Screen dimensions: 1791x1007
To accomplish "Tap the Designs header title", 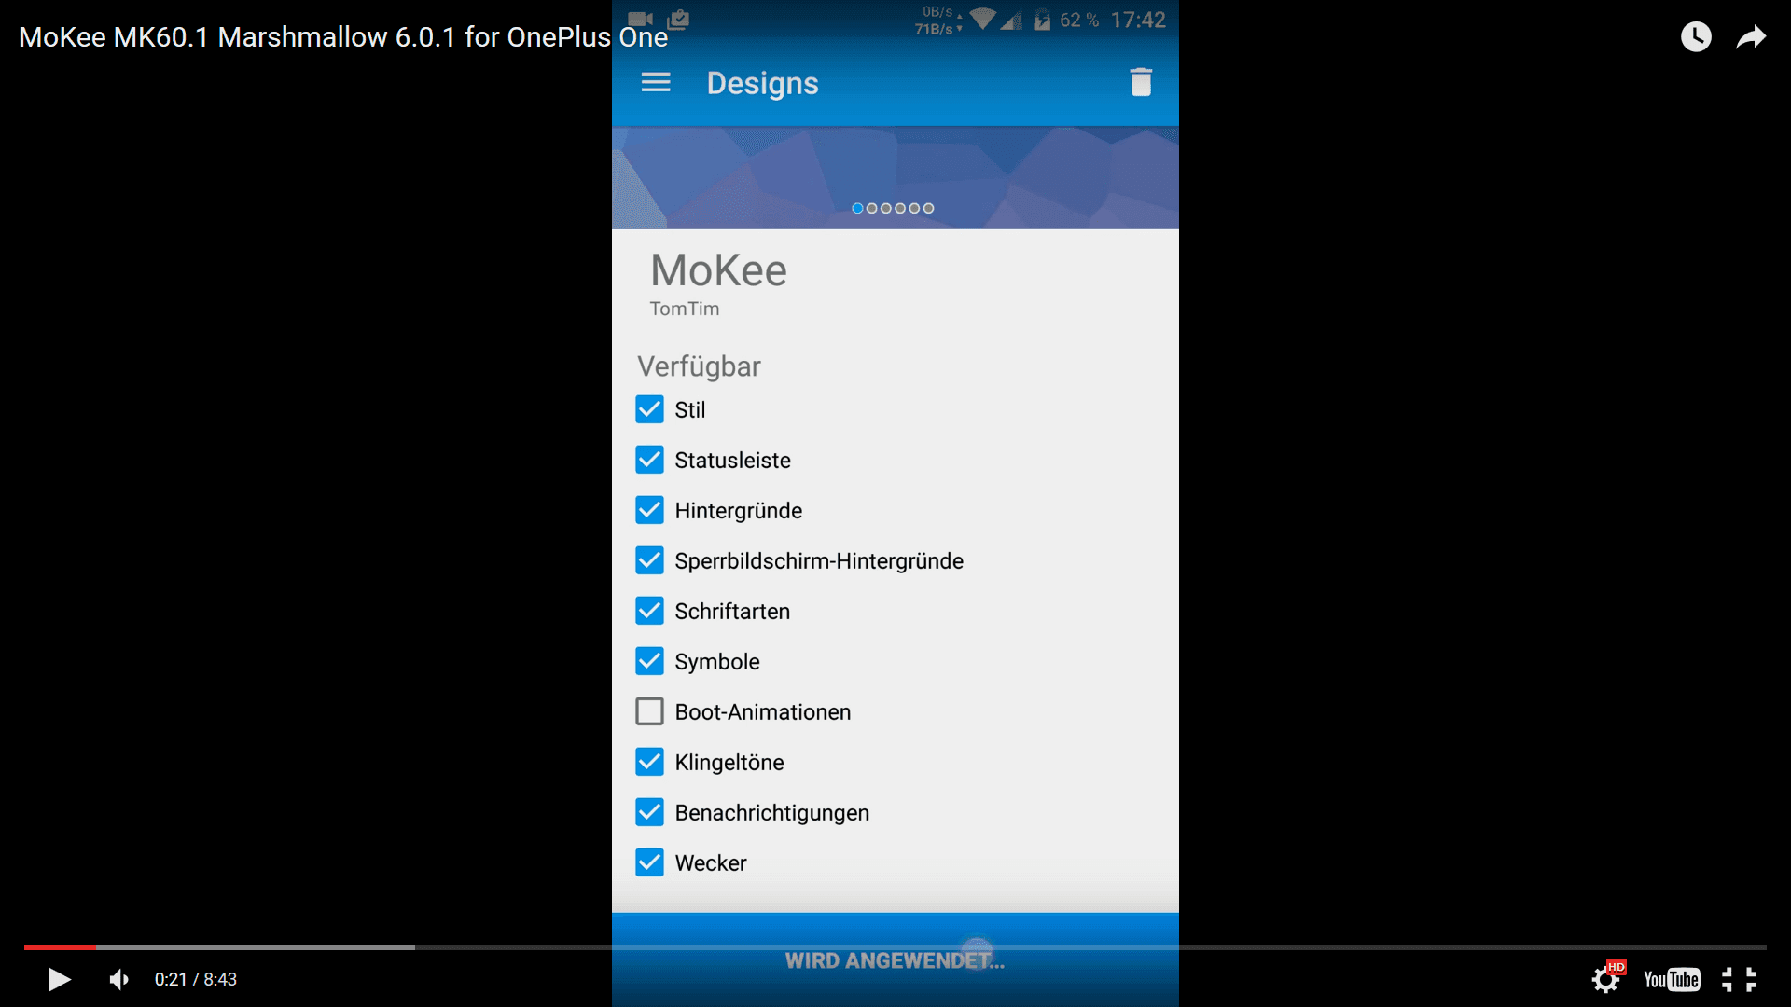I will 762,83.
